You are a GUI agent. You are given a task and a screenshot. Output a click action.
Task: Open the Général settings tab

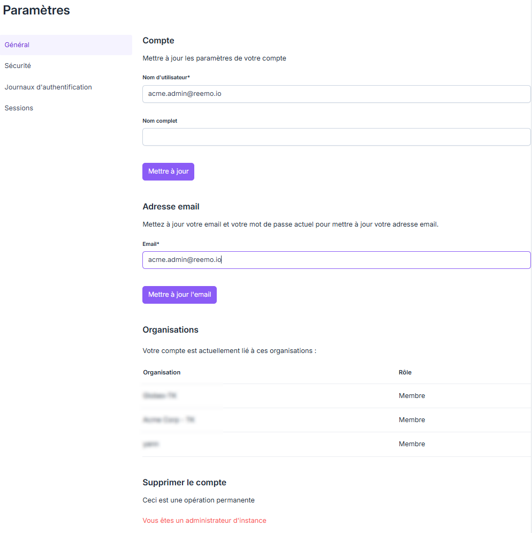pos(66,45)
